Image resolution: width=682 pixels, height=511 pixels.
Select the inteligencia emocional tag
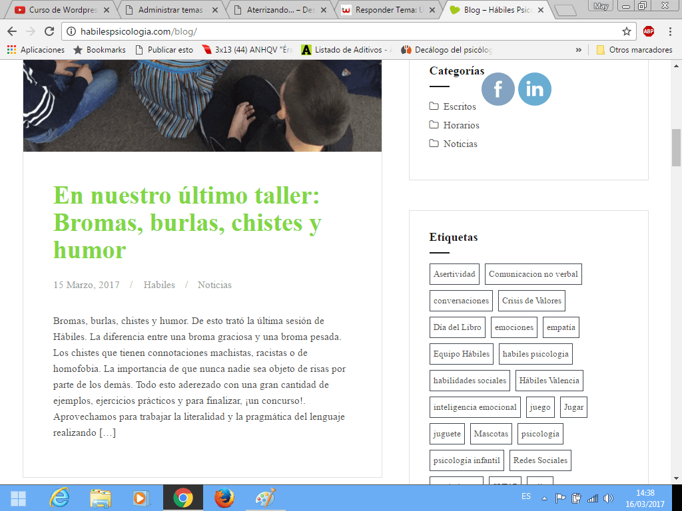coord(475,407)
